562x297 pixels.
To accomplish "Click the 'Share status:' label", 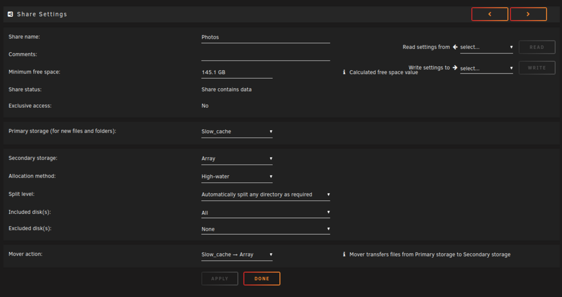I will point(25,90).
